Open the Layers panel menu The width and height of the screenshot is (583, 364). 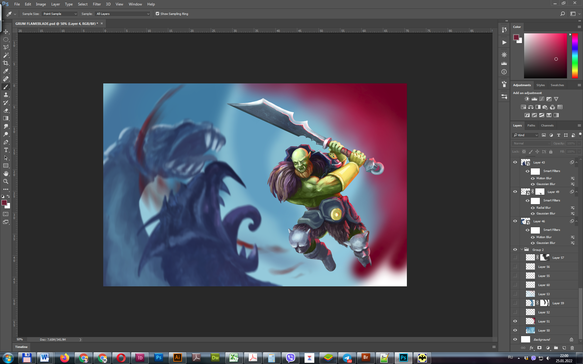click(579, 125)
